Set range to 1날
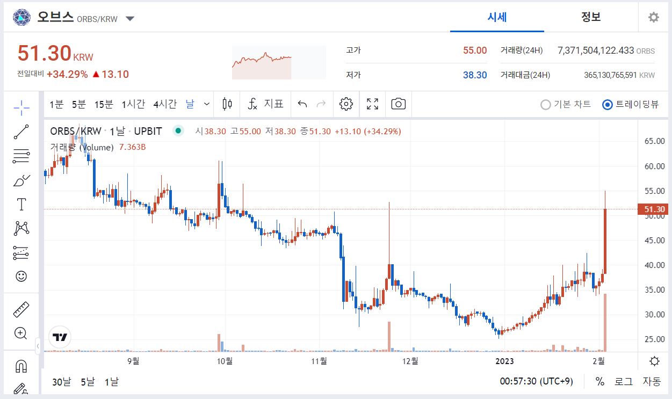The image size is (672, 399). (x=112, y=382)
